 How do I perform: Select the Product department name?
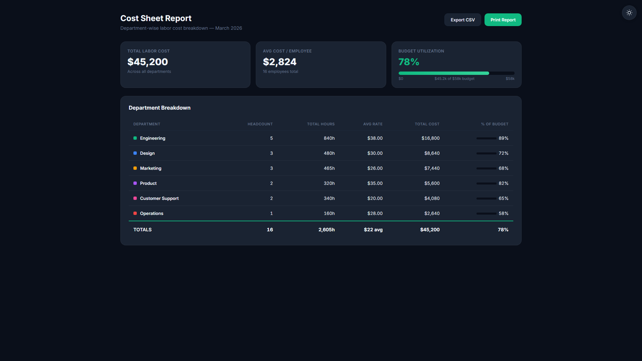pos(148,183)
